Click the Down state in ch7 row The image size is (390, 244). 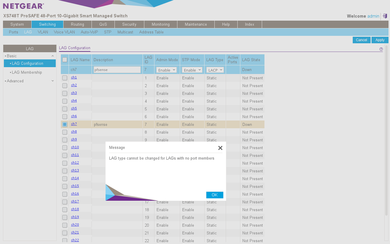(x=247, y=125)
